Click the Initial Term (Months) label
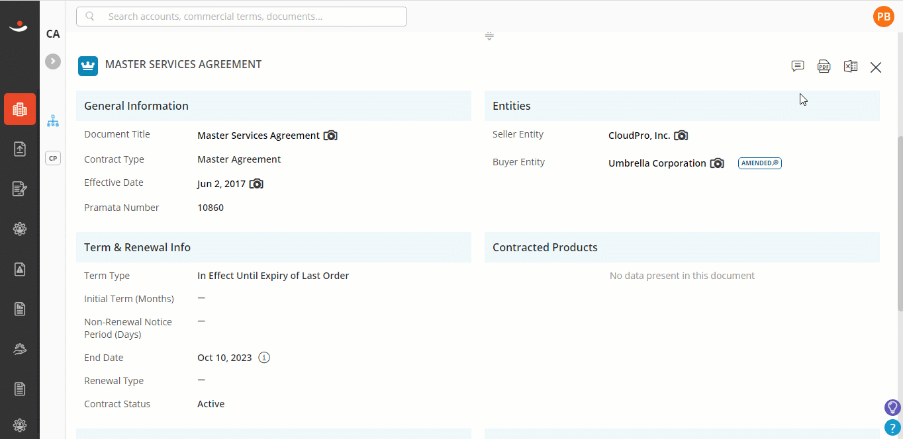Image resolution: width=903 pixels, height=439 pixels. [x=129, y=299]
